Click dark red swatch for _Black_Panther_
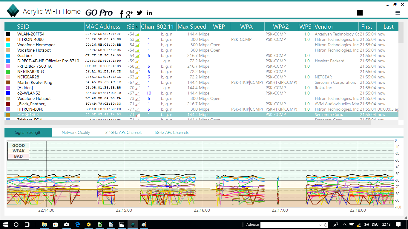Screen dimensions: 408x229 point(8,104)
